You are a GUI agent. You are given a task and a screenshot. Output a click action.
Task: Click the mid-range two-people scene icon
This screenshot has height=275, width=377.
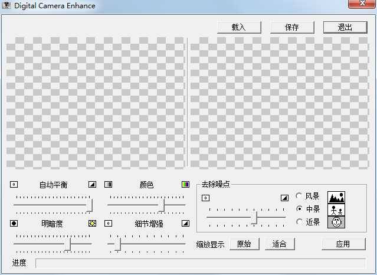[x=336, y=209]
